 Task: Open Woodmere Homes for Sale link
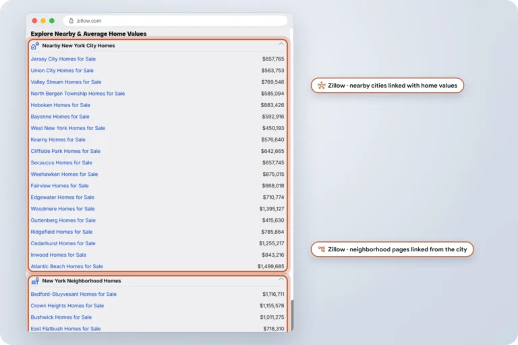tap(63, 209)
